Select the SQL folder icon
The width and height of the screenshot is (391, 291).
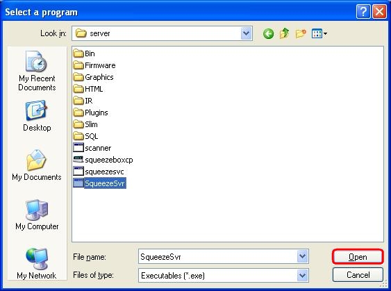78,136
